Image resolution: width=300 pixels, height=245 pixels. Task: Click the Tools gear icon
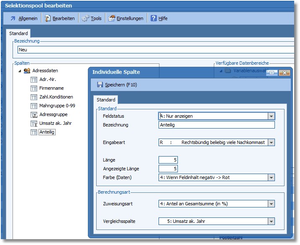coord(85,18)
